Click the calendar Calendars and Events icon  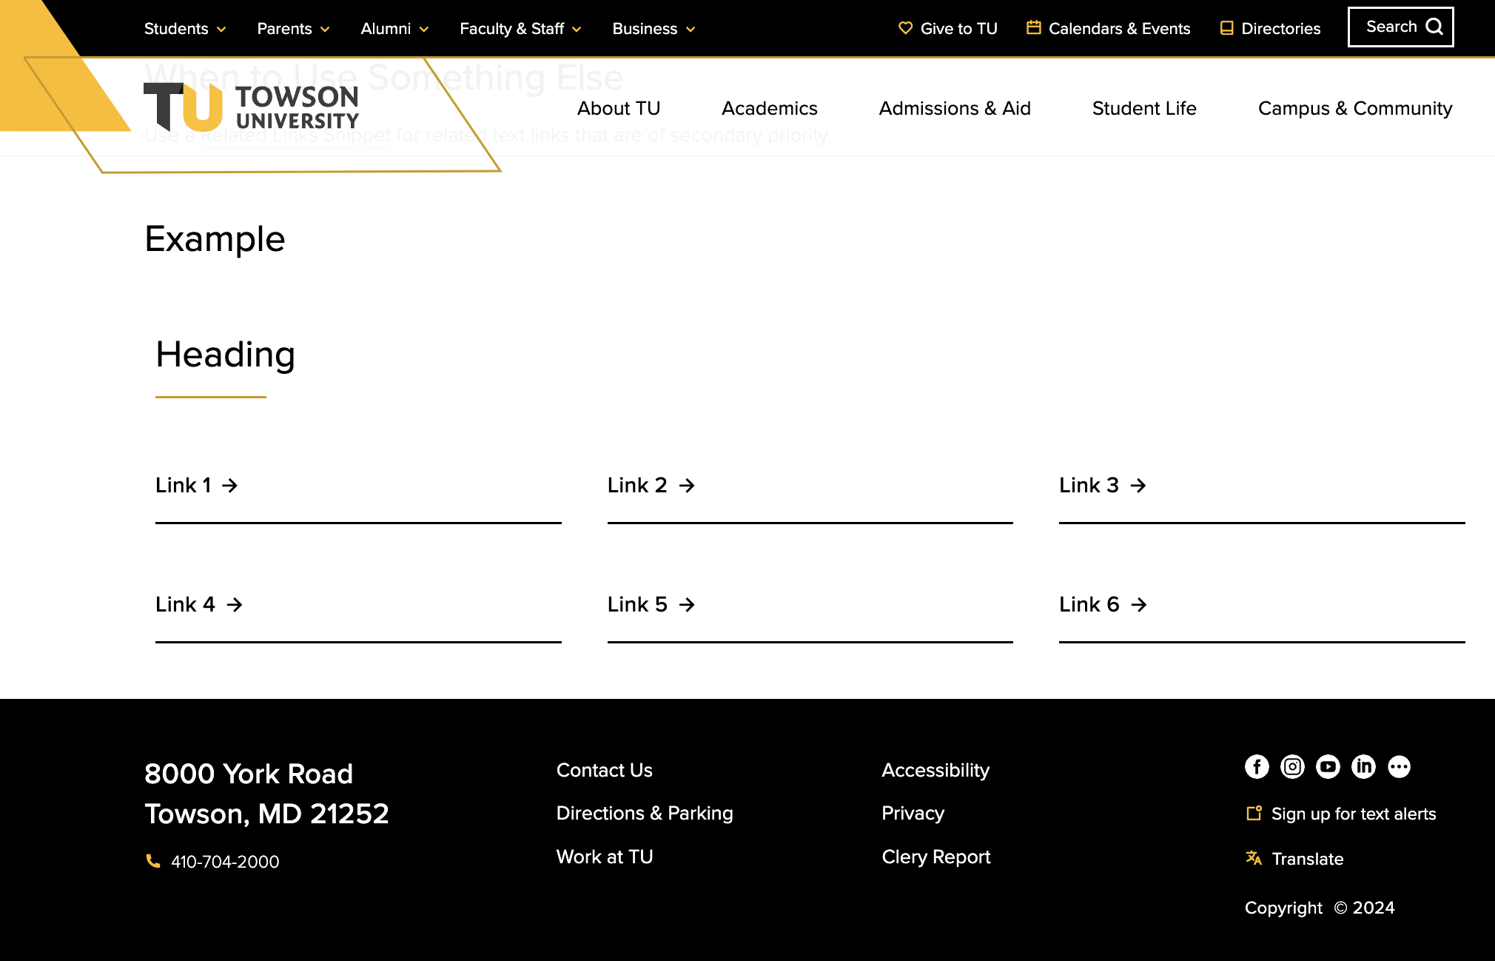coord(1033,27)
